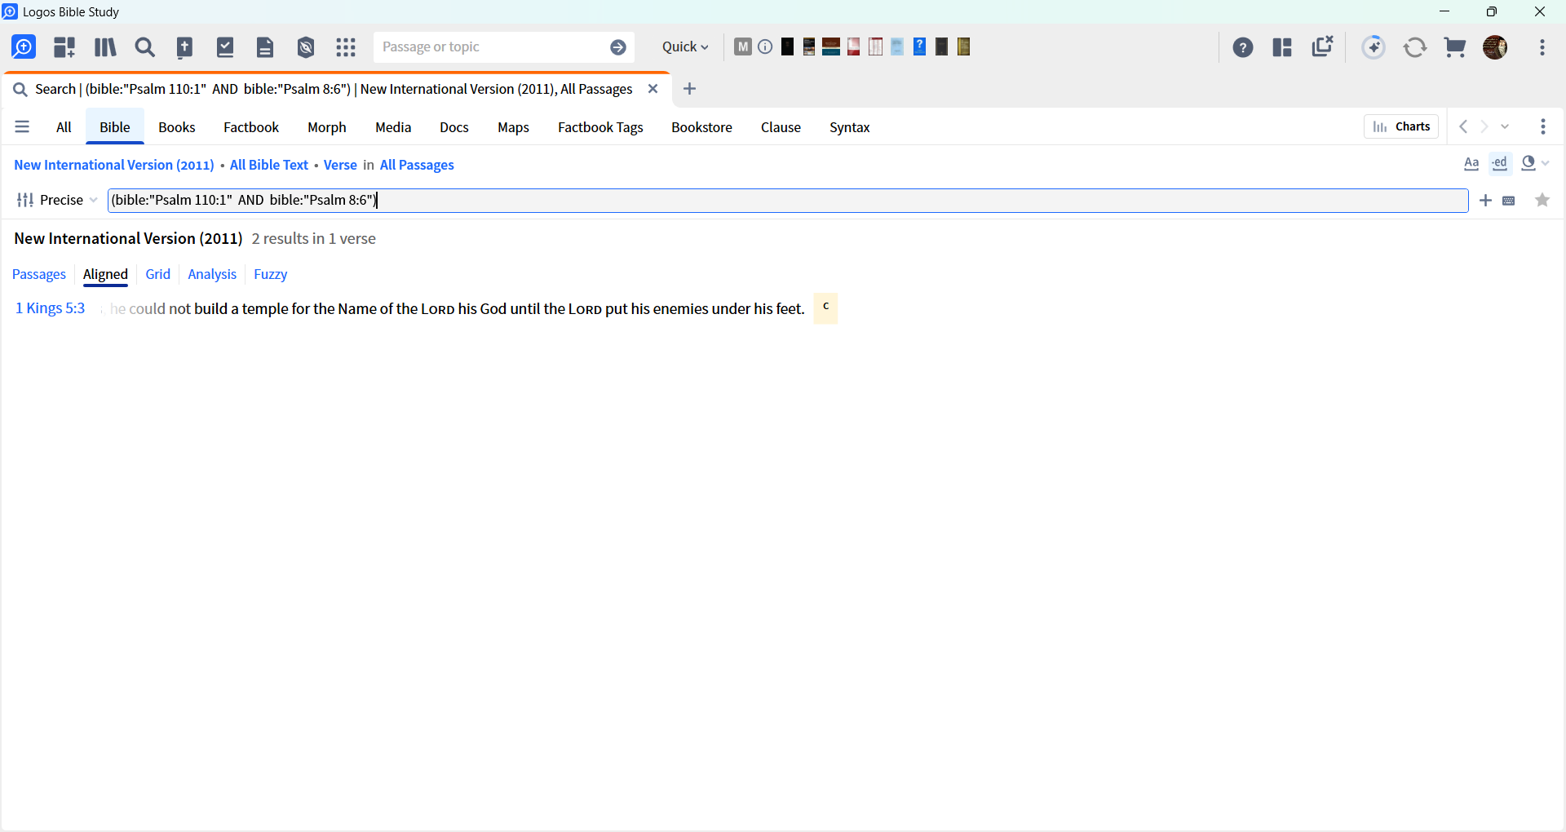
Task: Click the Sync refresh icon
Action: click(1415, 47)
